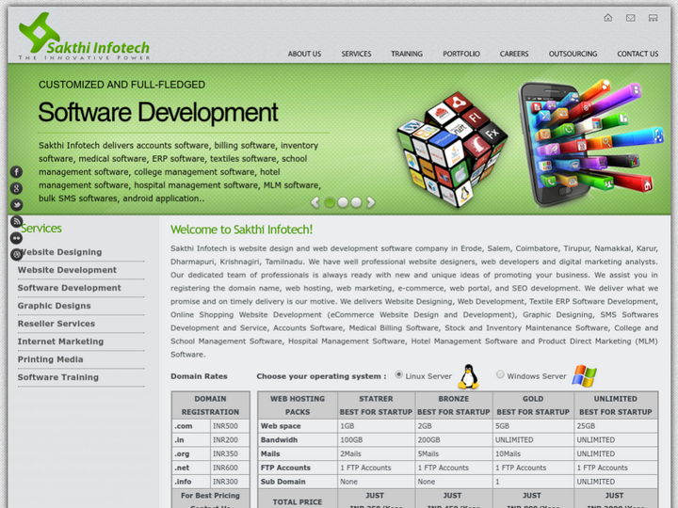678x508 pixels.
Task: Open the Twitter bird icon
Action: 16,205
